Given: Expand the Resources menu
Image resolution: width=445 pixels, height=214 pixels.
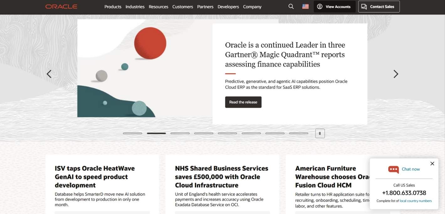Looking at the screenshot, I should click(x=158, y=6).
